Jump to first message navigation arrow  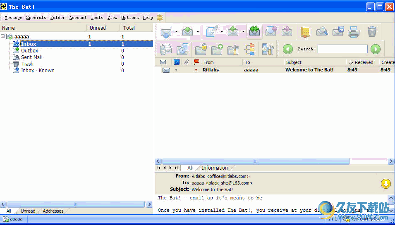point(159,168)
